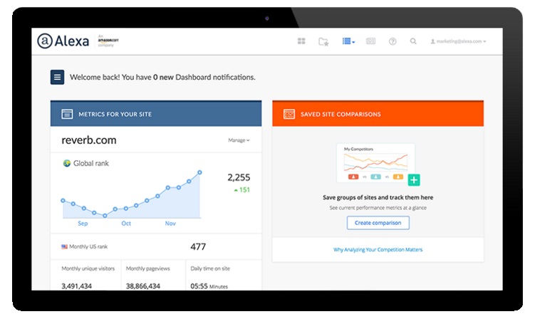Click the last data point on rank chart
The width and height of the screenshot is (535, 319).
[x=199, y=172]
